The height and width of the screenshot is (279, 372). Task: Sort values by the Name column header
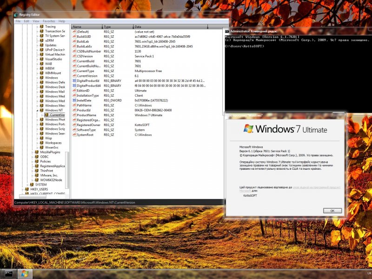[x=87, y=27]
